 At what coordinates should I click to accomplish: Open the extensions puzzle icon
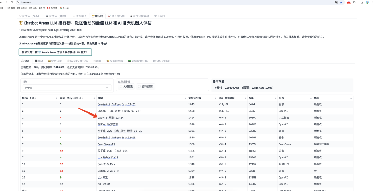354,2
